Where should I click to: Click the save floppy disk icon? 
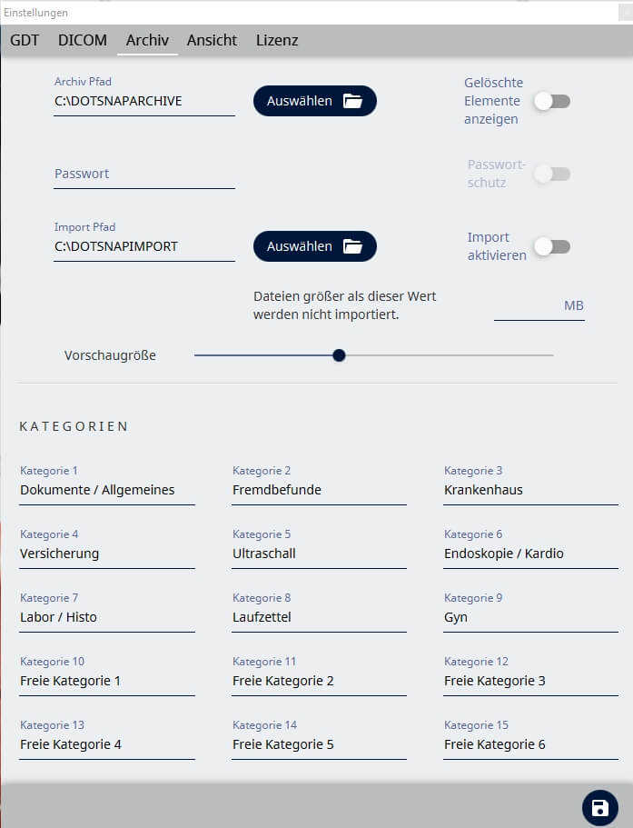pos(599,808)
